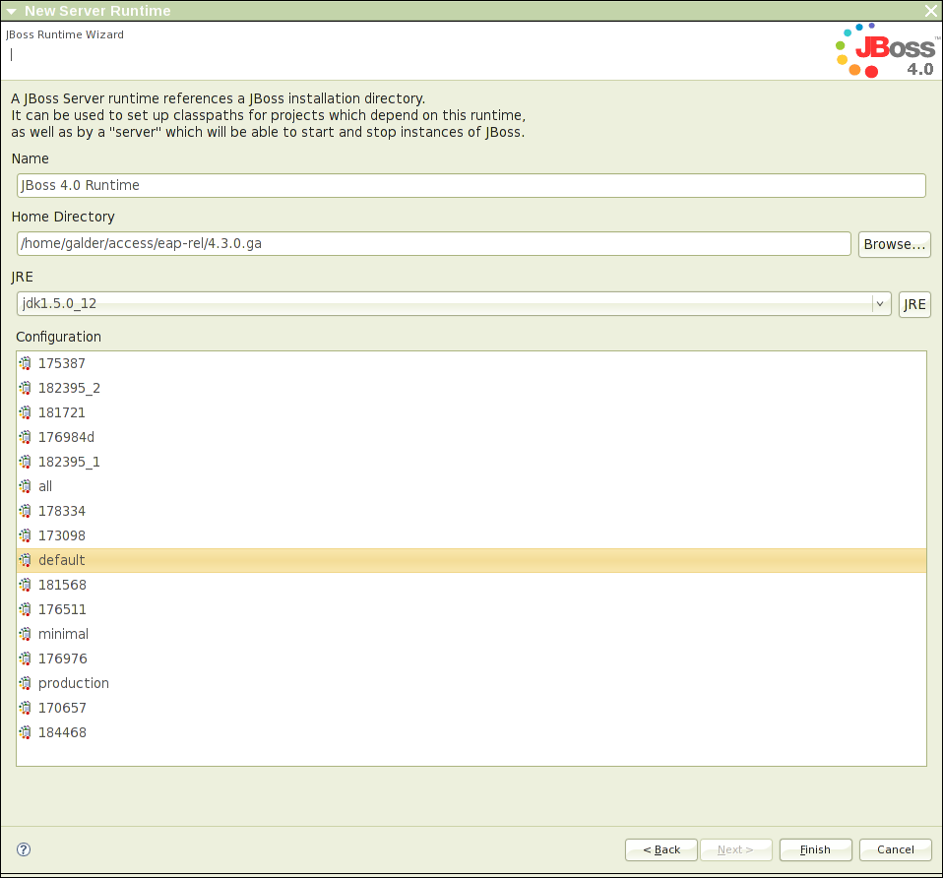The image size is (943, 878).
Task: Click the server icon beside 176984d
Action: click(26, 437)
